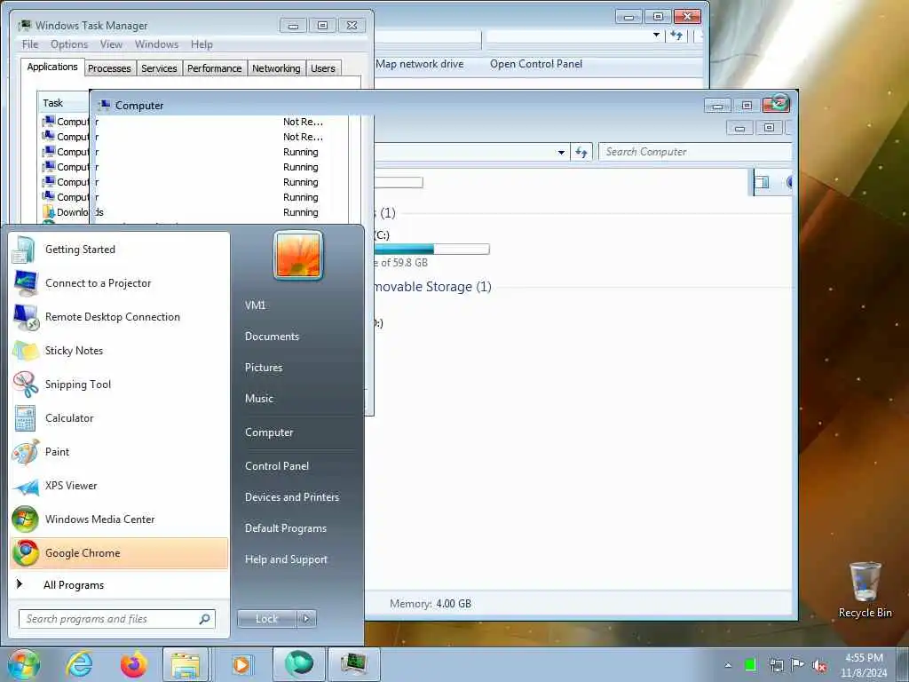The image size is (909, 682).
Task: Click the Search Computer field
Action: [694, 152]
